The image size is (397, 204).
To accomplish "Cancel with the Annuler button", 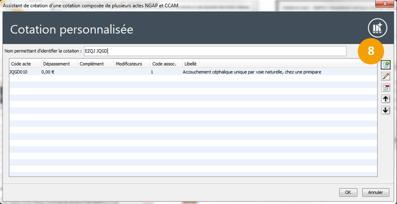I will (x=375, y=192).
